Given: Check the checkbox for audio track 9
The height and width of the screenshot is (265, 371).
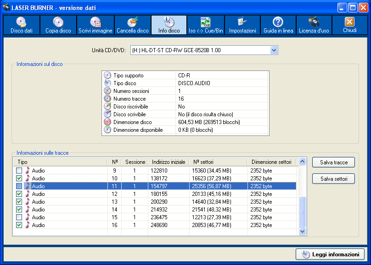Looking at the screenshot, I should [x=19, y=170].
